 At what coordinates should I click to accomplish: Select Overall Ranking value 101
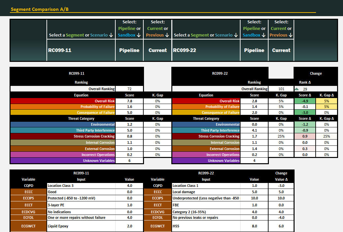(281, 89)
